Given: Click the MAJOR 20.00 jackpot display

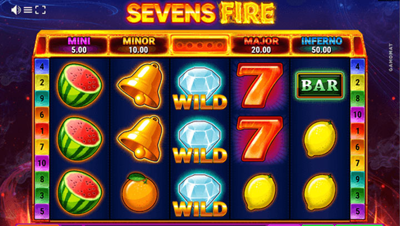Looking at the screenshot, I should (x=261, y=45).
